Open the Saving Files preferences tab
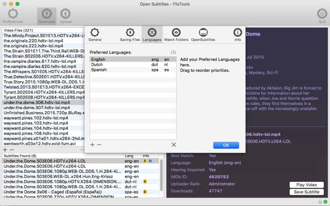 coord(130,35)
